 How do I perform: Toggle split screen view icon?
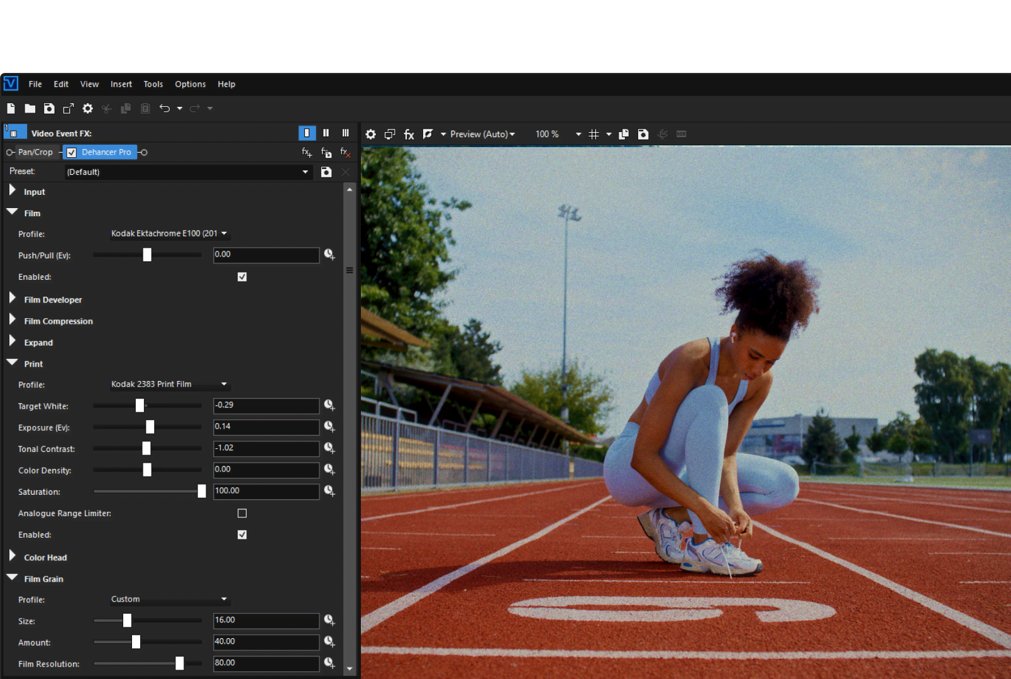pos(428,134)
